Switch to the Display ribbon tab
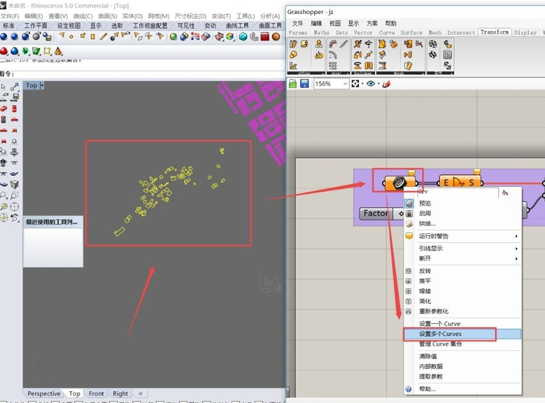This screenshot has height=403, width=545. 525,32
